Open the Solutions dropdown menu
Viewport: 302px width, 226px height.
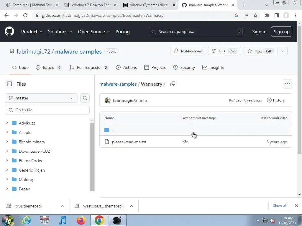click(60, 32)
